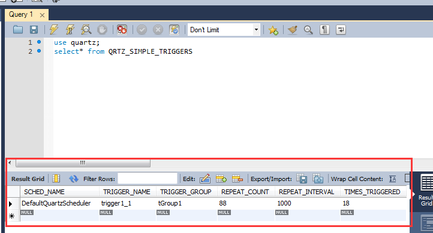Sort by the TRIGGER_GROUP column header

(186, 192)
